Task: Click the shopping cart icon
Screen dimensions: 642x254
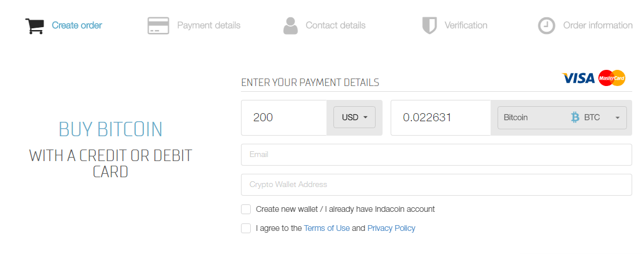Action: [35, 26]
